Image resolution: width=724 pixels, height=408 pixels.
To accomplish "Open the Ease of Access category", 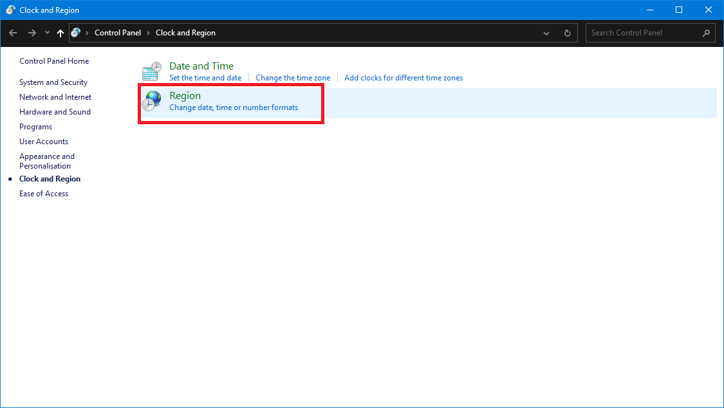I will (x=44, y=194).
